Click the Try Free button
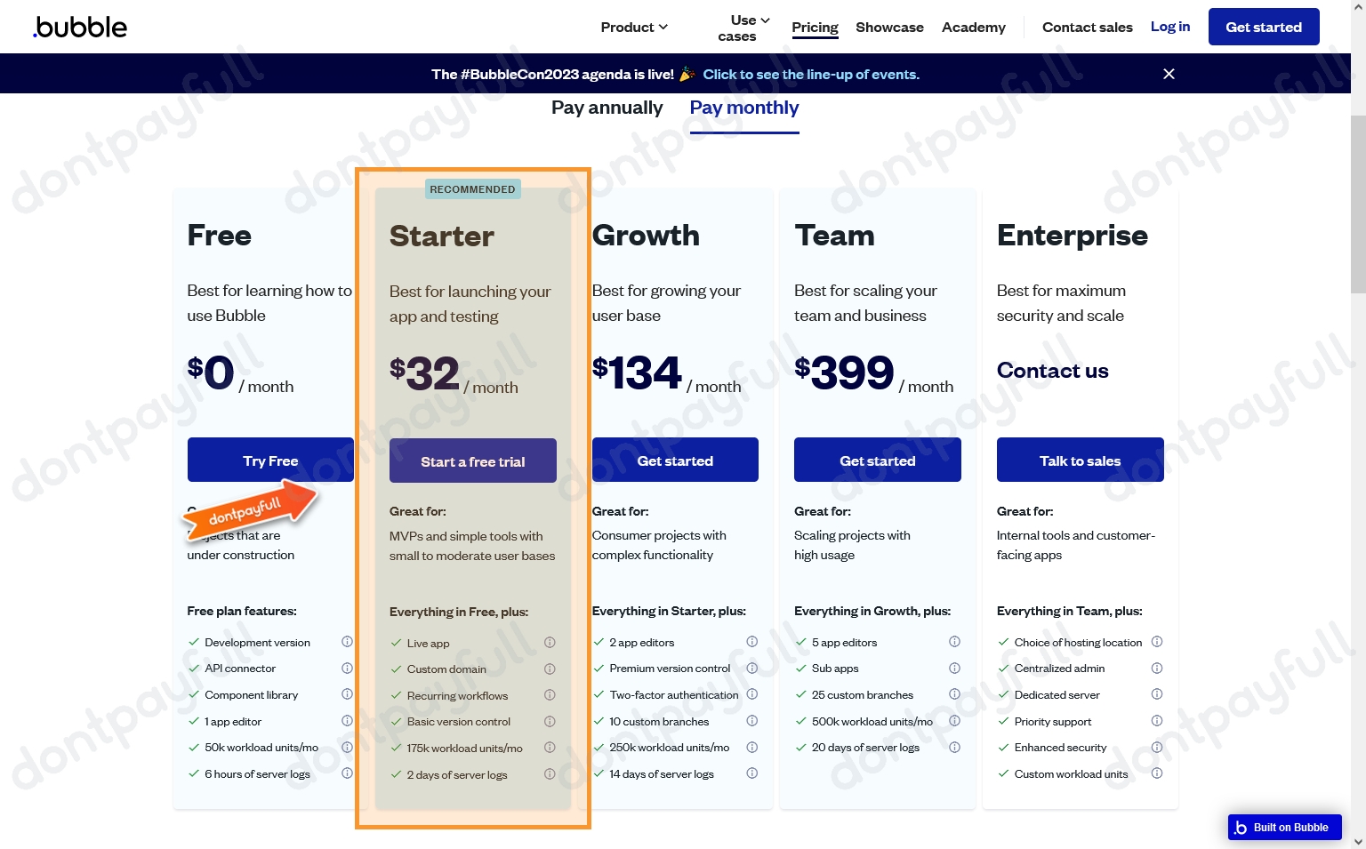The width and height of the screenshot is (1366, 849). 270,460
